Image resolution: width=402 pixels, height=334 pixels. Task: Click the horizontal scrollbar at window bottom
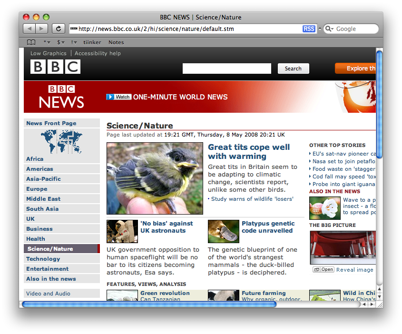click(149, 304)
